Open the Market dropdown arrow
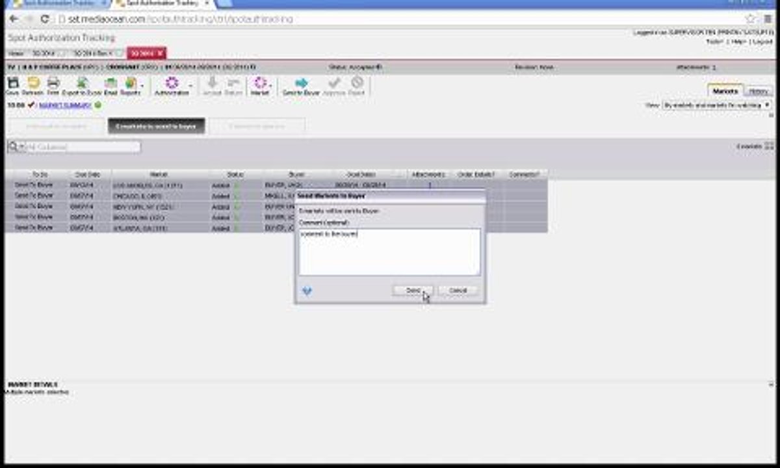The width and height of the screenshot is (780, 468). pyautogui.click(x=271, y=84)
